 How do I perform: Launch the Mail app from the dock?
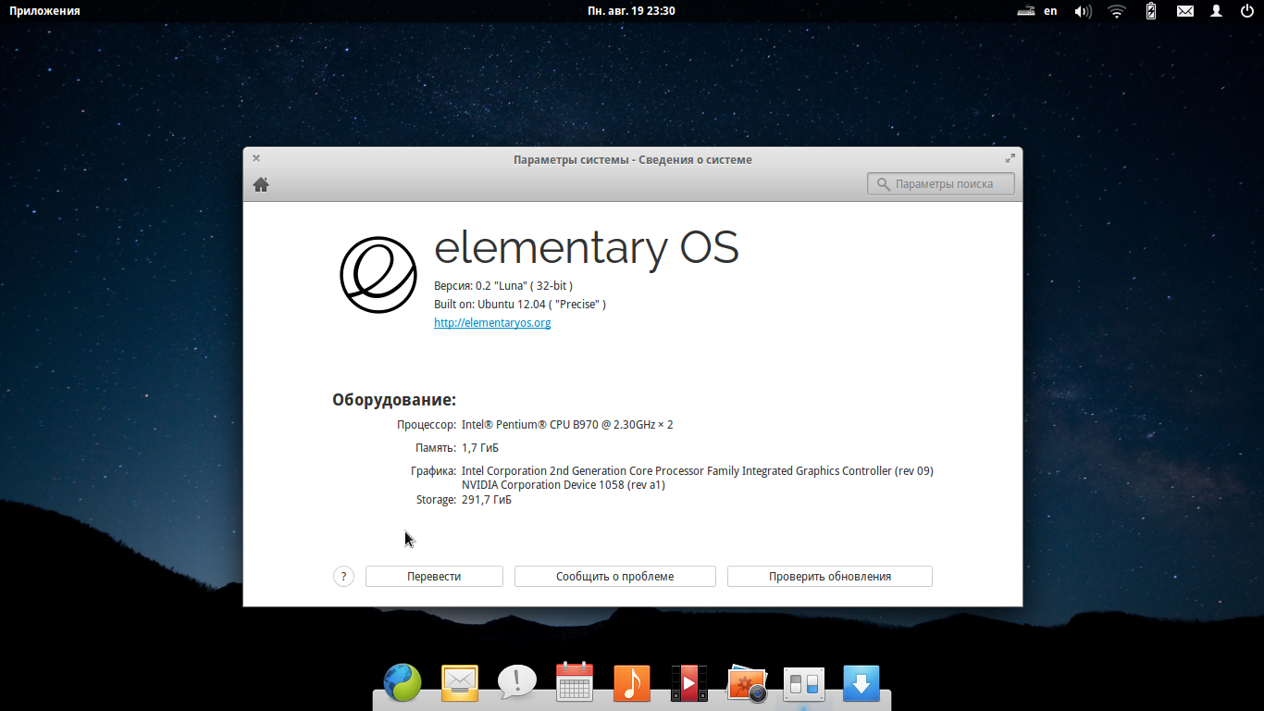pos(460,683)
